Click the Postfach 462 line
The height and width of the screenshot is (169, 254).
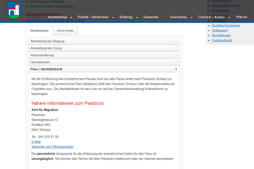click(x=41, y=125)
